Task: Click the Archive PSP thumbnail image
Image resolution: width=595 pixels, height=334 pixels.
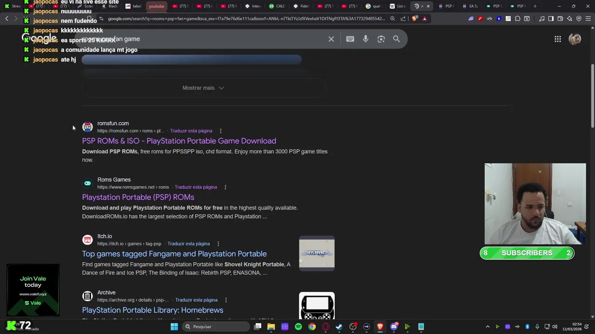Action: coord(317,306)
